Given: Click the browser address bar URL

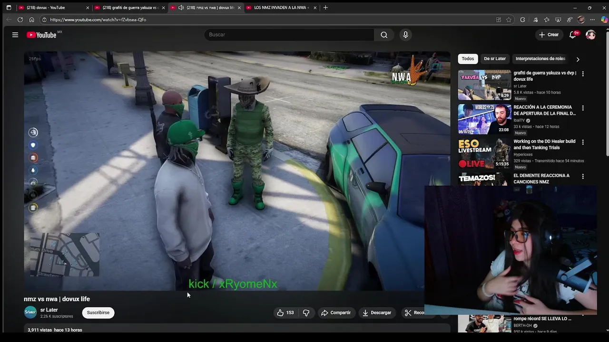Looking at the screenshot, I should (x=98, y=19).
